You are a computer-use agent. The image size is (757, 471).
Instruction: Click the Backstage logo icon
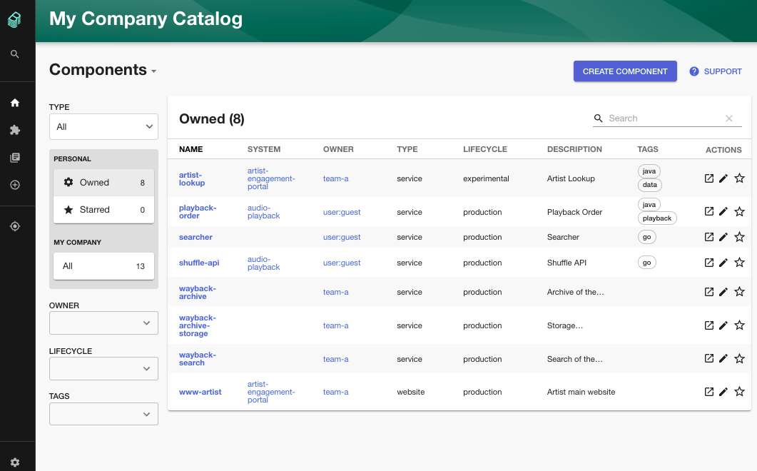tap(14, 20)
